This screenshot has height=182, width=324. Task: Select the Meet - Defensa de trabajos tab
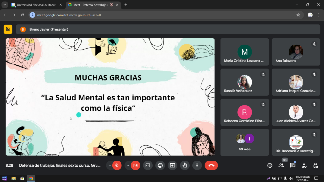[90, 5]
